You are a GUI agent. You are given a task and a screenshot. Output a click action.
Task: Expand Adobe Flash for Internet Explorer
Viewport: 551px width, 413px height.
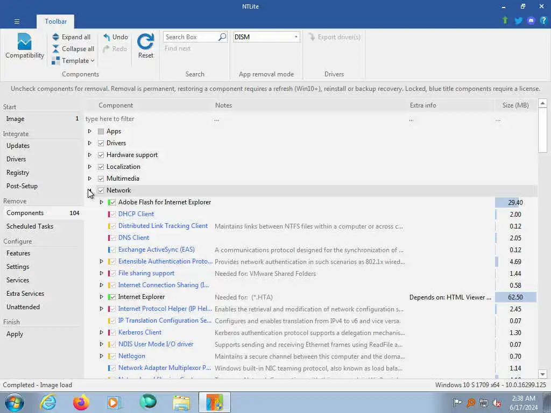coord(102,202)
